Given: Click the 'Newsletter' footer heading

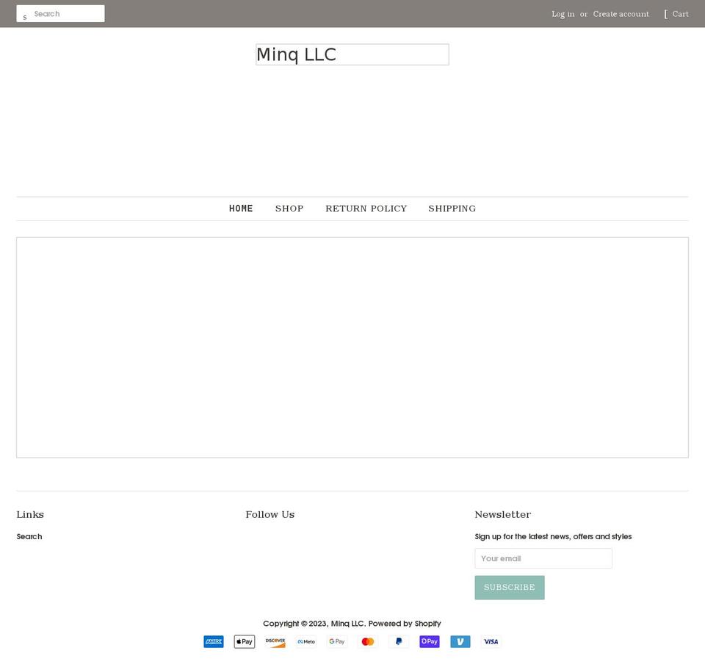Looking at the screenshot, I should (502, 514).
